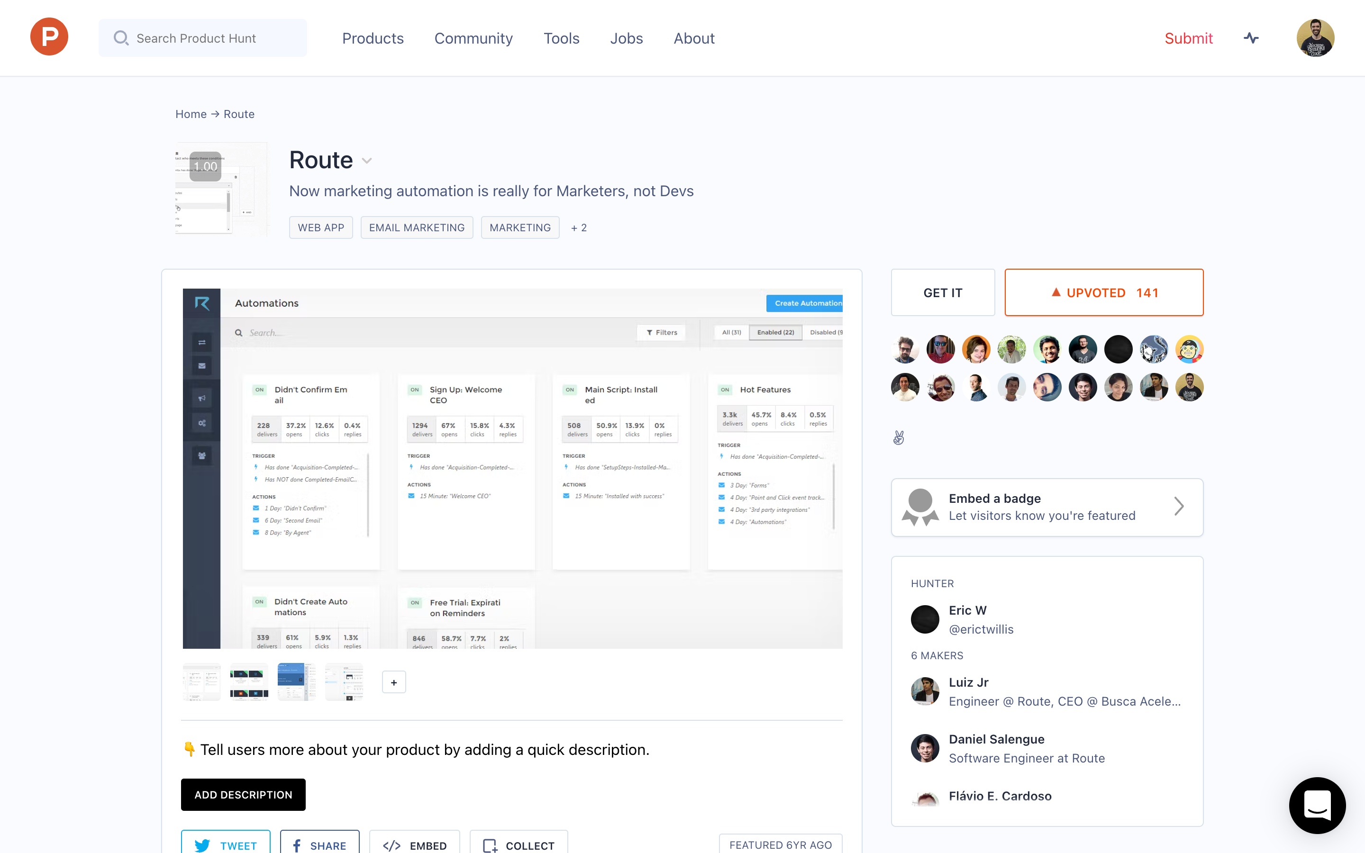Select the EMAIL MARKETING topic tag
Image resolution: width=1365 pixels, height=853 pixels.
coord(417,227)
